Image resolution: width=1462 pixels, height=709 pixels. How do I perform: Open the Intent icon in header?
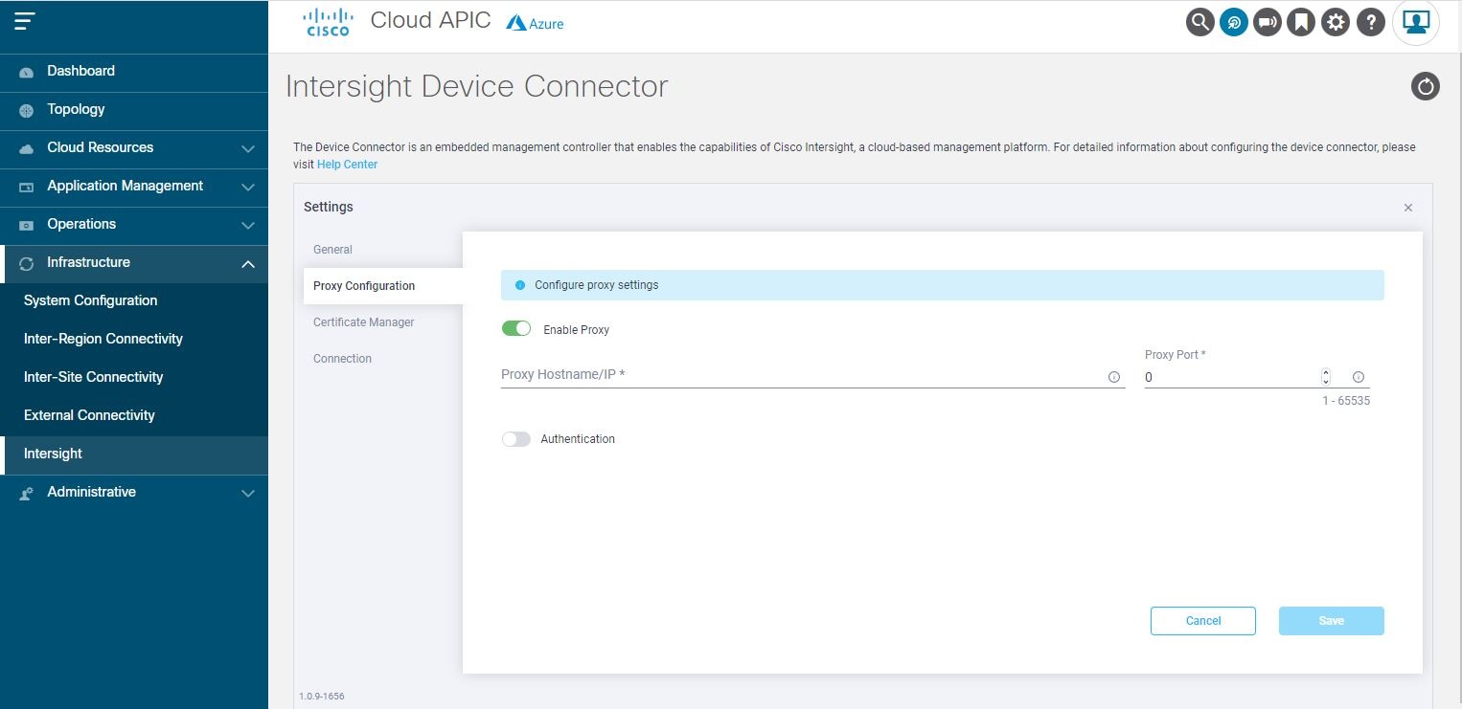coord(1234,22)
